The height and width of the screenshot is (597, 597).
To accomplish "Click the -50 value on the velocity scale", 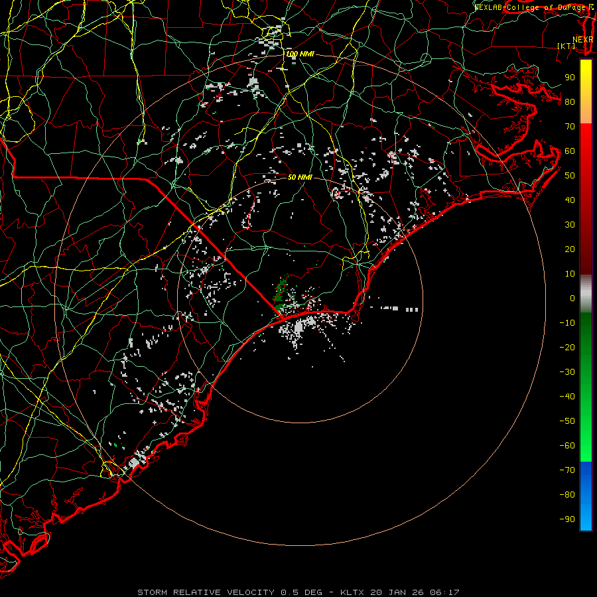I will point(567,421).
